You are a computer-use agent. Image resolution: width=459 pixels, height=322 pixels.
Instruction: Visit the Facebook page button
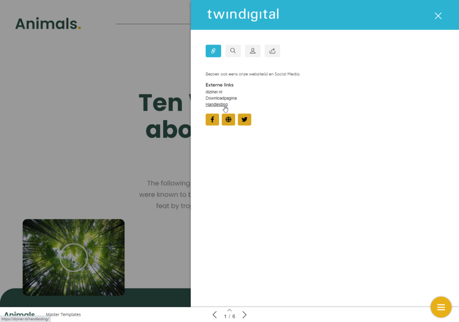(212, 120)
